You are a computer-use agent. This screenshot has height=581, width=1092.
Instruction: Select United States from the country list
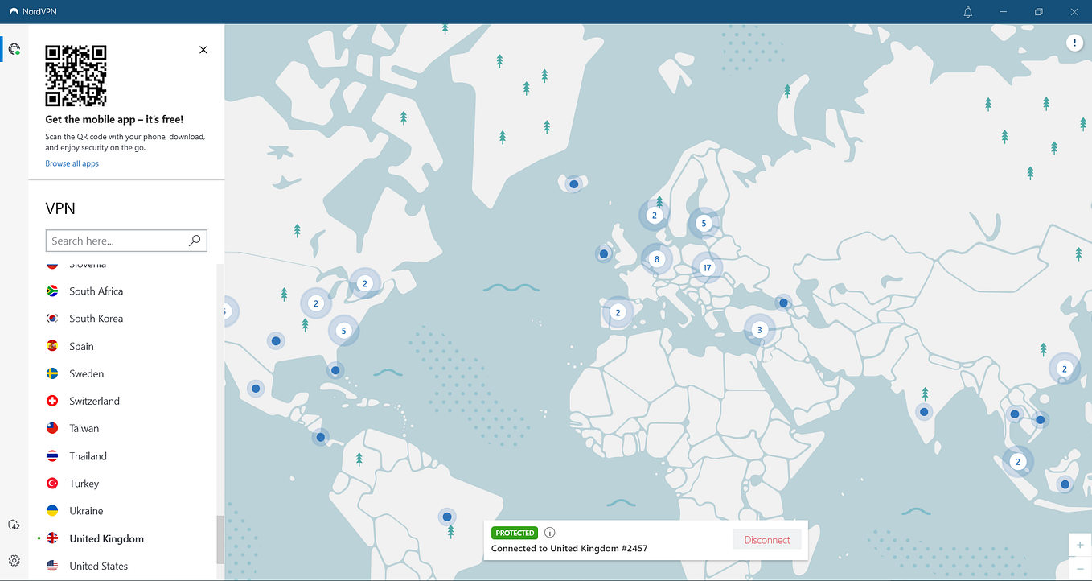click(x=98, y=566)
